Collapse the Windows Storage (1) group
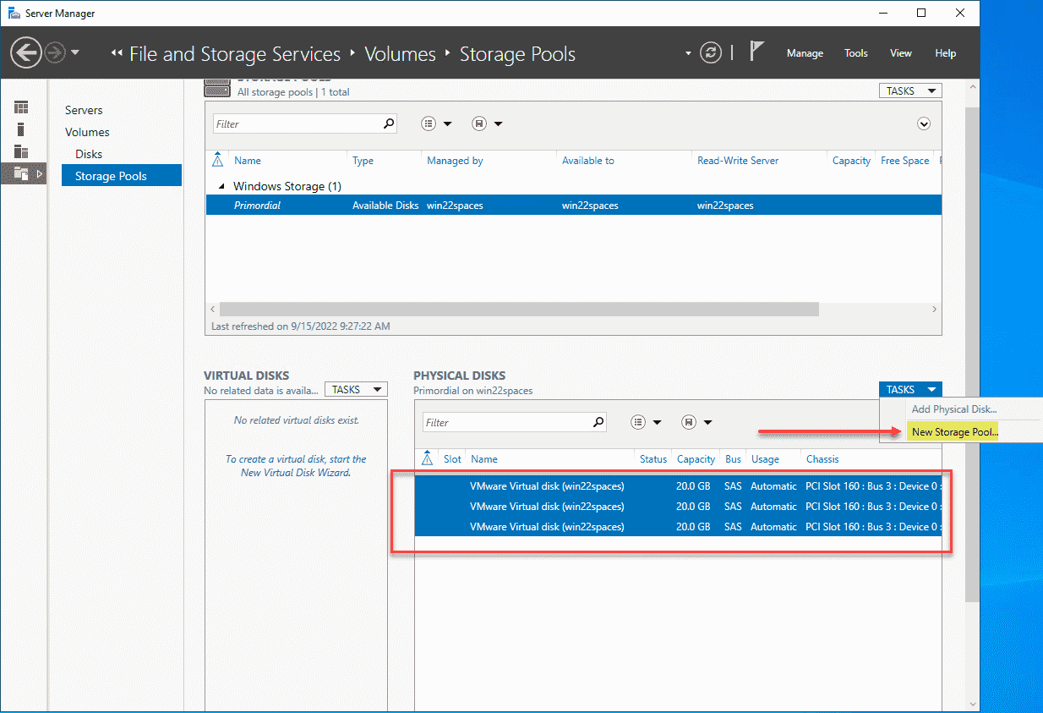 click(222, 186)
